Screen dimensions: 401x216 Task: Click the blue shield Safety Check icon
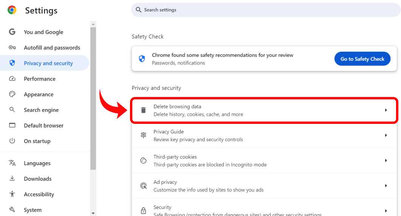[142, 59]
